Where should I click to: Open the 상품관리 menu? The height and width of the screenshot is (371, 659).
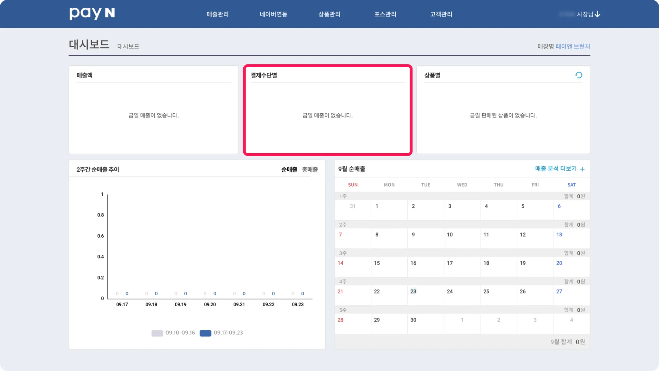click(x=329, y=14)
